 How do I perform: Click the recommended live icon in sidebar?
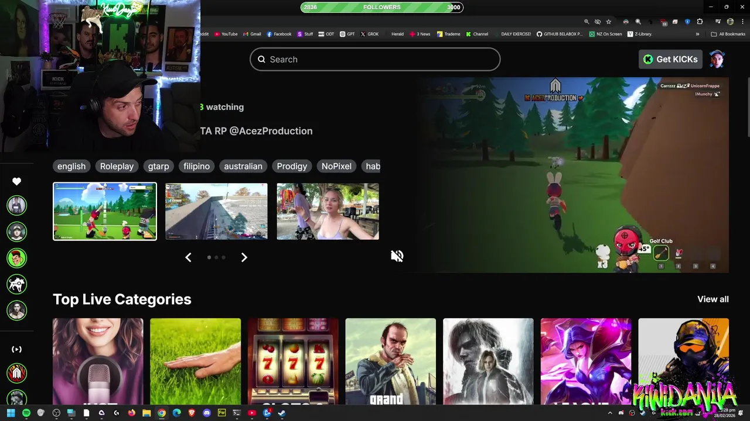tap(16, 349)
